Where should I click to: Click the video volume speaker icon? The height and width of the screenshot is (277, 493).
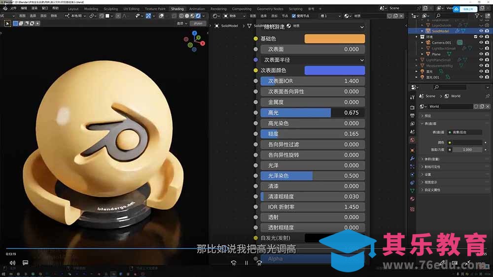click(13, 263)
